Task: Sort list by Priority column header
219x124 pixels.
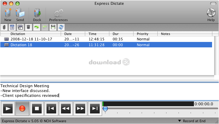Action: click(145, 34)
